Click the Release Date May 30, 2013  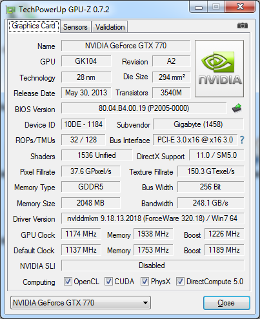(x=86, y=93)
